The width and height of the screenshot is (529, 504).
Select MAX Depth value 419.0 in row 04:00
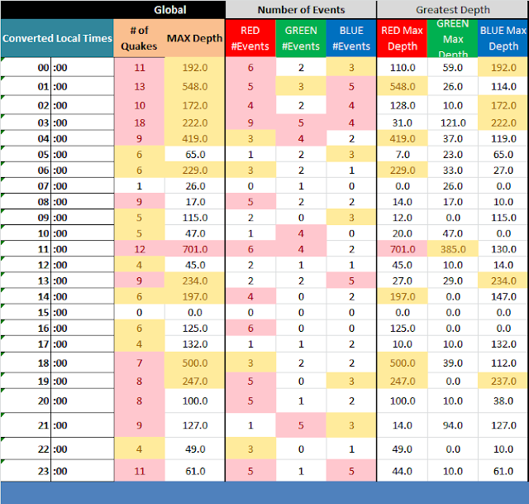195,138
